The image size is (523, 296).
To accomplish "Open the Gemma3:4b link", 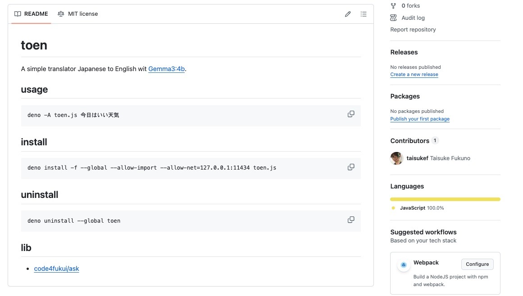I will (x=166, y=69).
